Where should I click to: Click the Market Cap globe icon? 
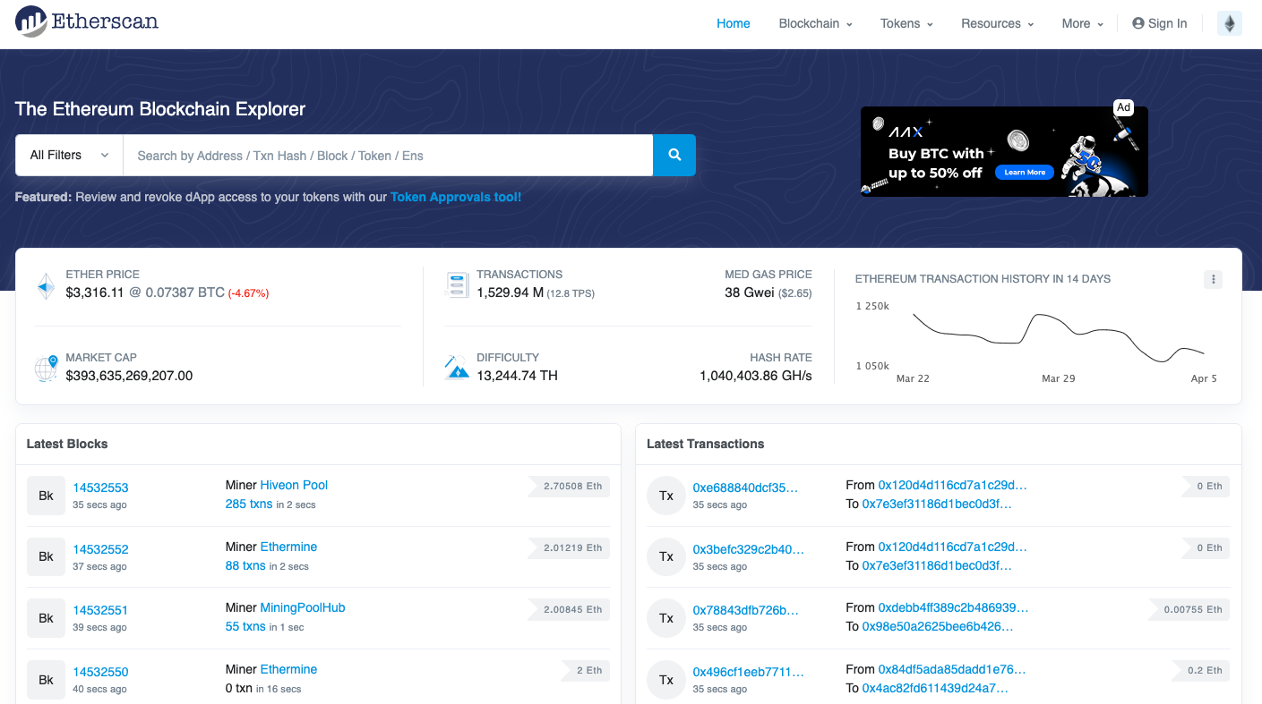(46, 368)
